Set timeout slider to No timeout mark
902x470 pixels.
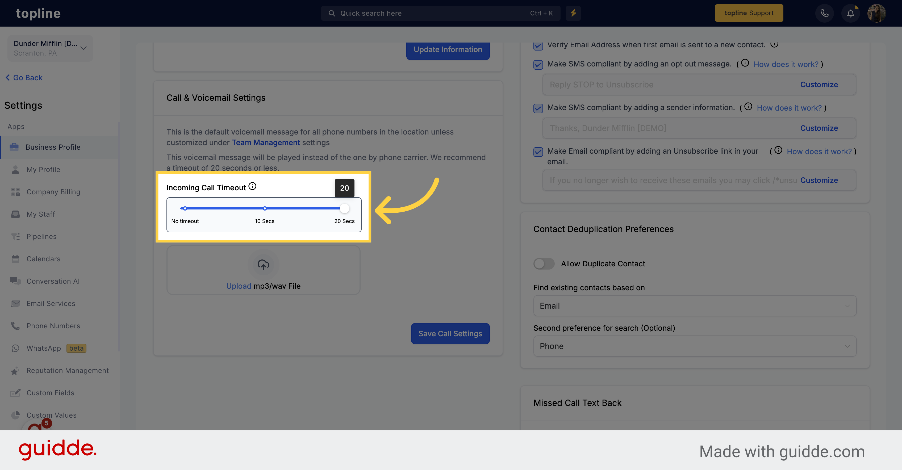pos(185,209)
